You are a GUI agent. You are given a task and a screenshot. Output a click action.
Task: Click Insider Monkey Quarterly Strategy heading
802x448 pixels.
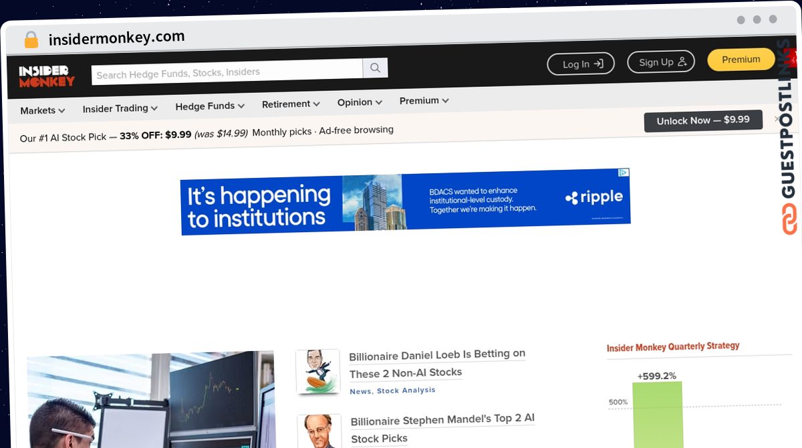[x=673, y=347]
